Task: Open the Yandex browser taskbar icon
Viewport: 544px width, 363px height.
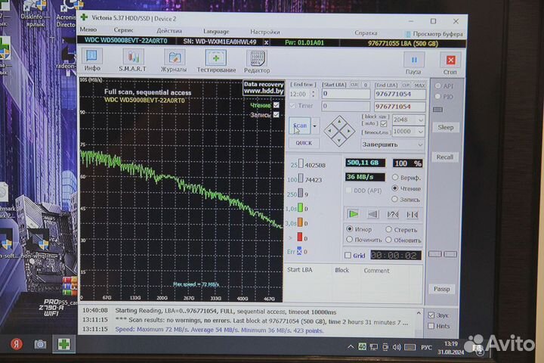Action: [x=17, y=344]
